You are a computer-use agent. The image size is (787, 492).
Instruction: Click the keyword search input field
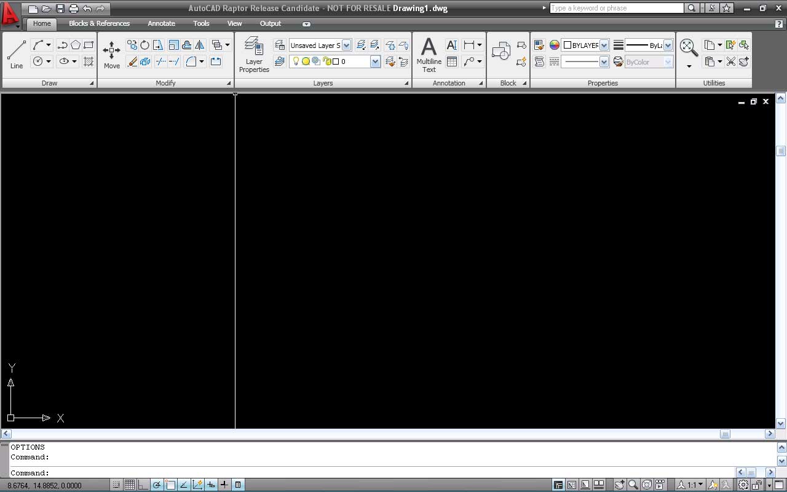616,8
